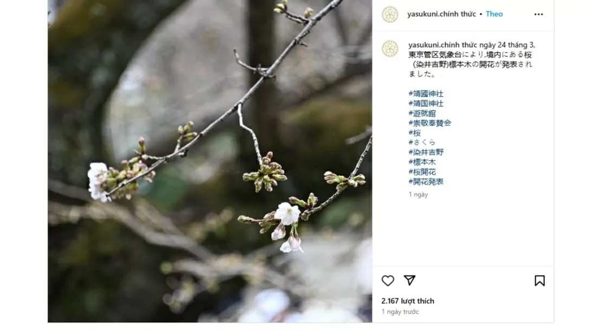Open hashtag #標本木

coord(422,162)
